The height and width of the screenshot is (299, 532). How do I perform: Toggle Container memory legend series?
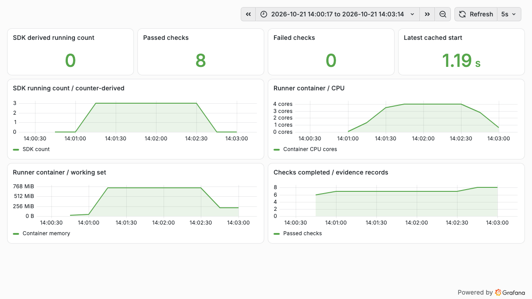[x=46, y=233]
